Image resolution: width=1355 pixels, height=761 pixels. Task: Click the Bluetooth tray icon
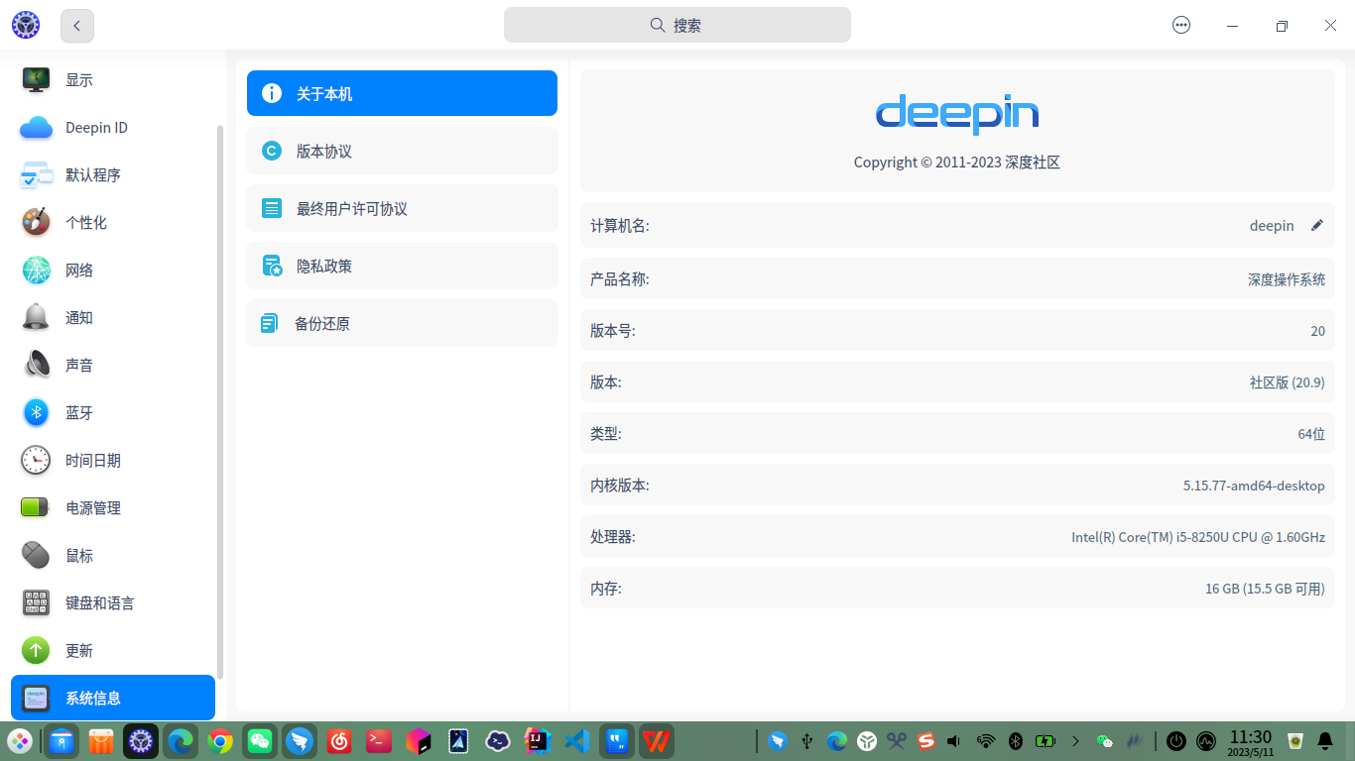click(x=1016, y=740)
